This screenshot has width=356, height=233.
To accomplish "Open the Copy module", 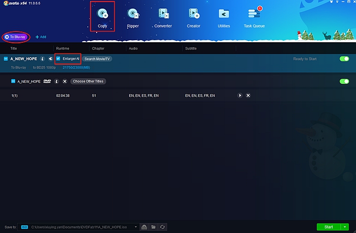I will tap(102, 16).
